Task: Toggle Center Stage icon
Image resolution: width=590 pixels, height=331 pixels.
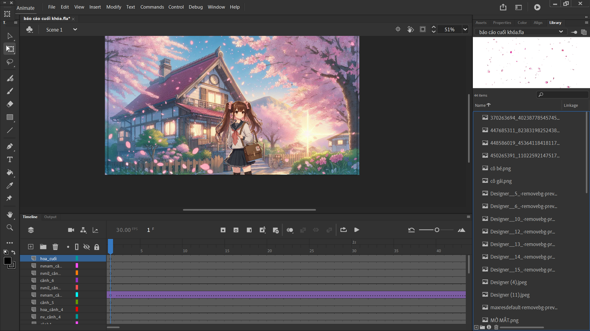Action: point(398,29)
